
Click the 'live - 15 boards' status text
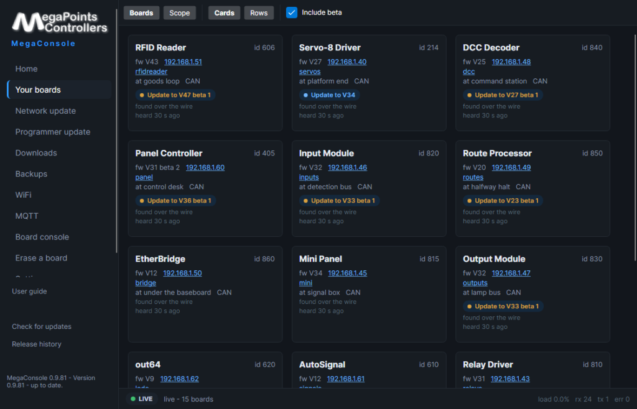click(188, 399)
